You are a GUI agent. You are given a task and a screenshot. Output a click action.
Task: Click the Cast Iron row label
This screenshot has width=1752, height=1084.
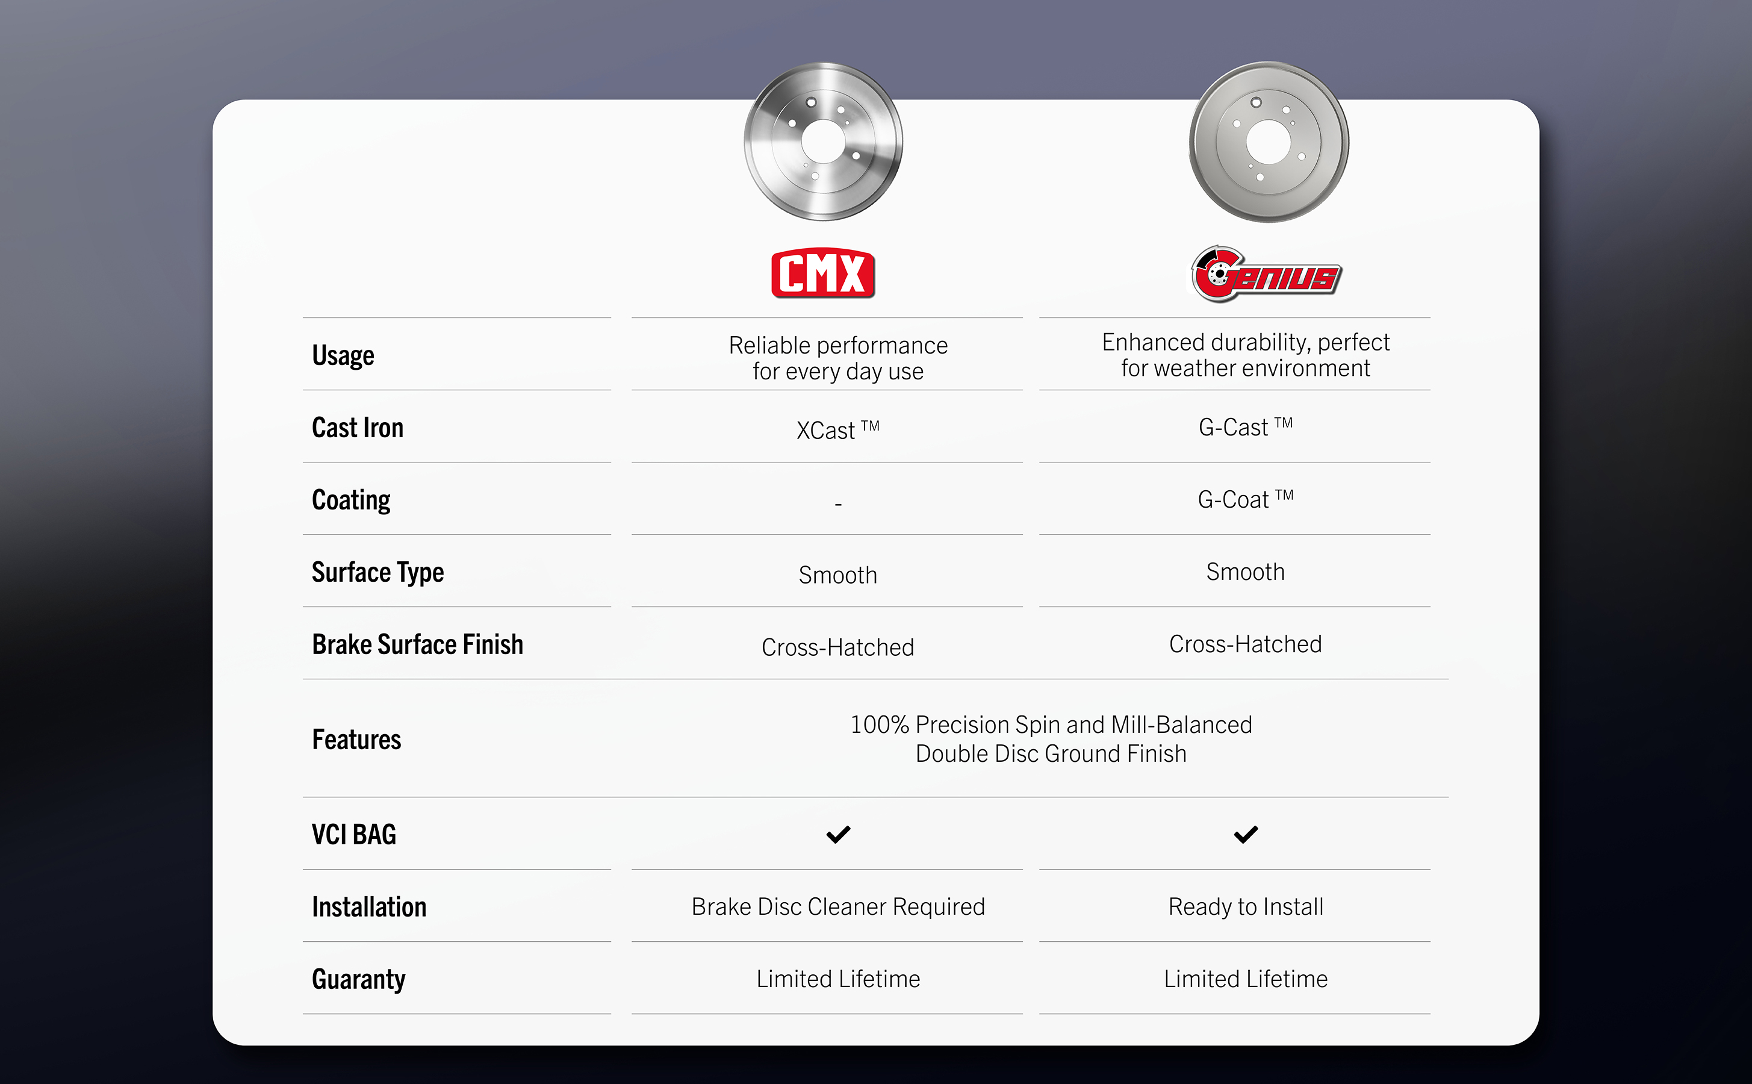(357, 428)
